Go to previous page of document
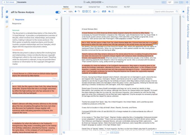Viewport: 190px width, 135px height. pos(113,132)
